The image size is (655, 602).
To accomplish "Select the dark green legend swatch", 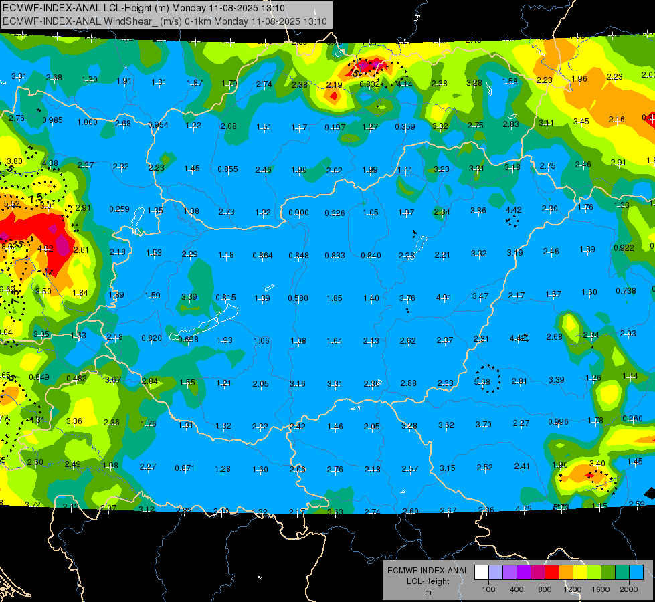I will (608, 573).
